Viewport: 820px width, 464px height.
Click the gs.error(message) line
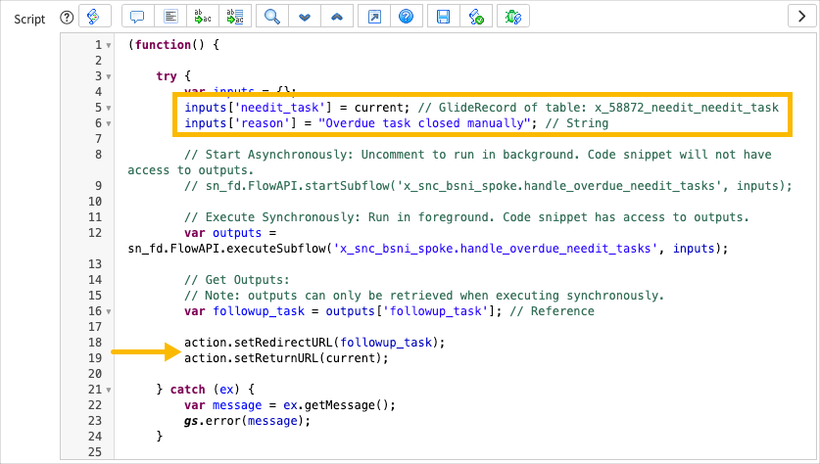point(247,421)
